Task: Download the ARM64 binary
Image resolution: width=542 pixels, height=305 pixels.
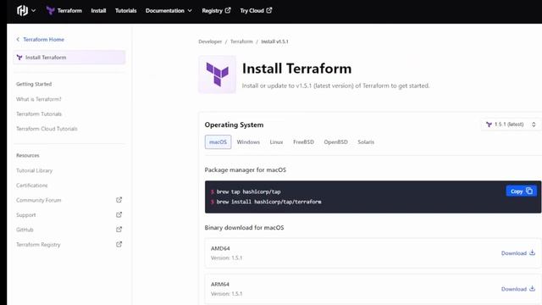Action: (x=517, y=289)
